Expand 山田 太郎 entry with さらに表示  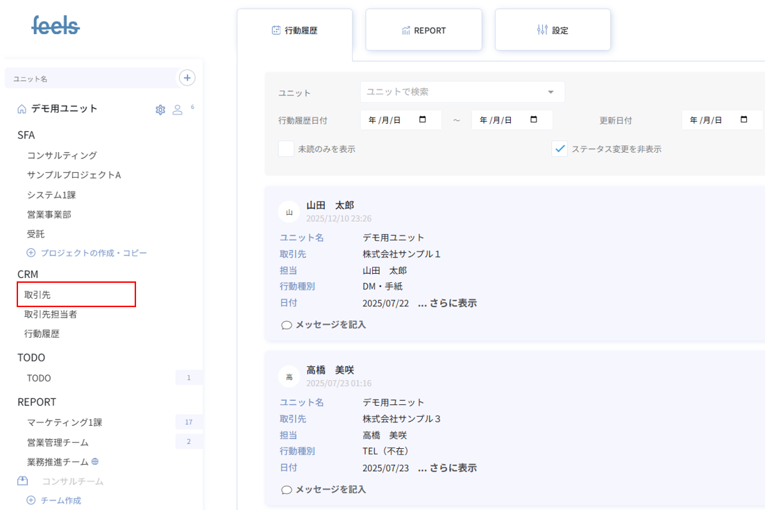pos(447,303)
